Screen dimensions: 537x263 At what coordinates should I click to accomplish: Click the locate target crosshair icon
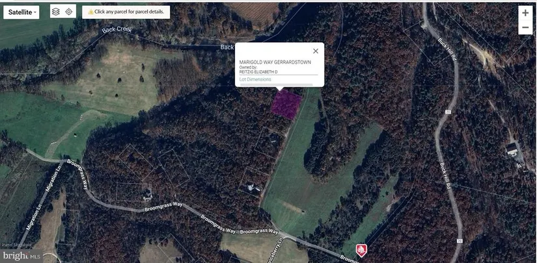(x=69, y=12)
